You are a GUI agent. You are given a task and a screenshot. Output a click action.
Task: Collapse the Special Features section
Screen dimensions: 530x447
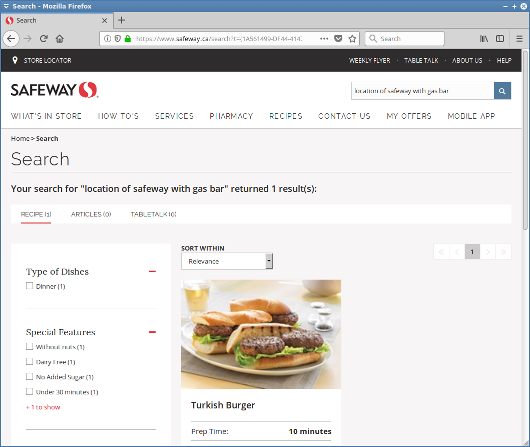point(153,332)
